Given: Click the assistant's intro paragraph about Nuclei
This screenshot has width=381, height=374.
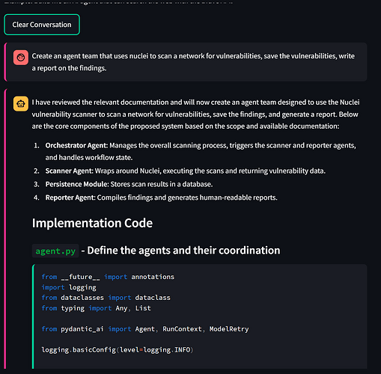Looking at the screenshot, I should coord(195,114).
